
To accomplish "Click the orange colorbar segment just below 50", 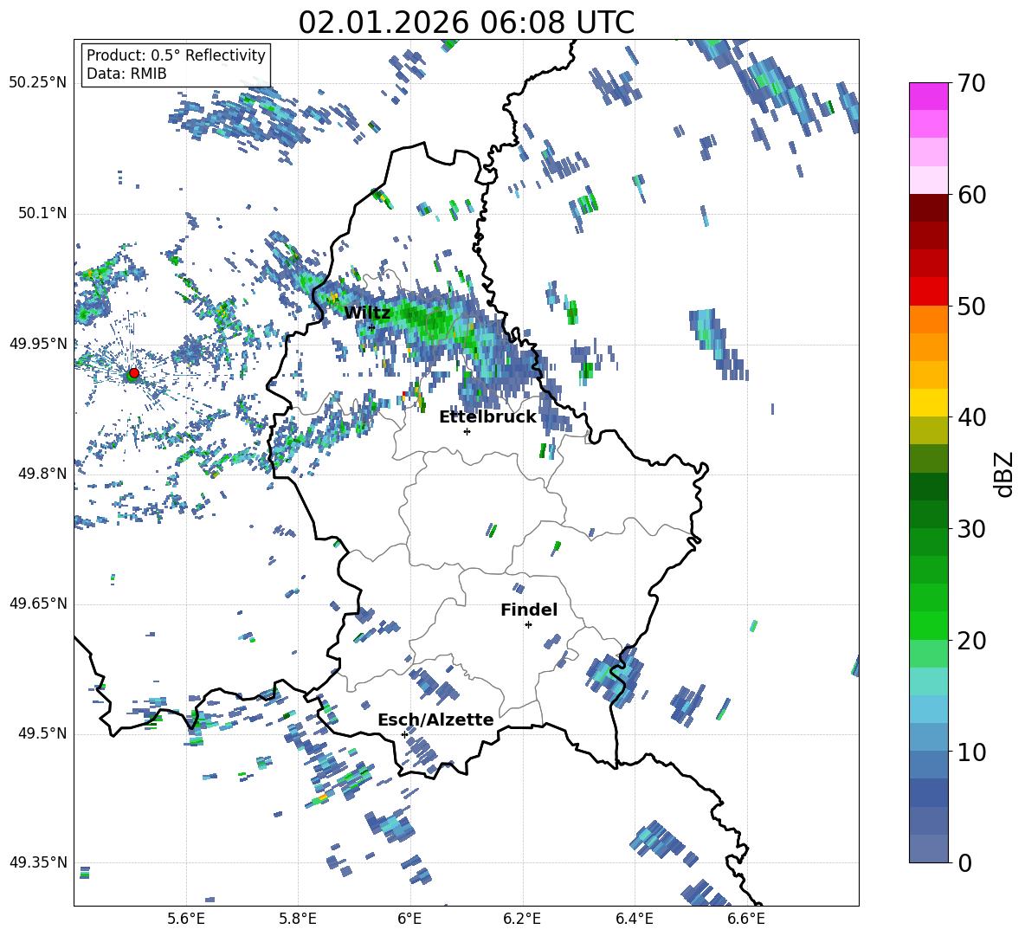I will click(928, 320).
